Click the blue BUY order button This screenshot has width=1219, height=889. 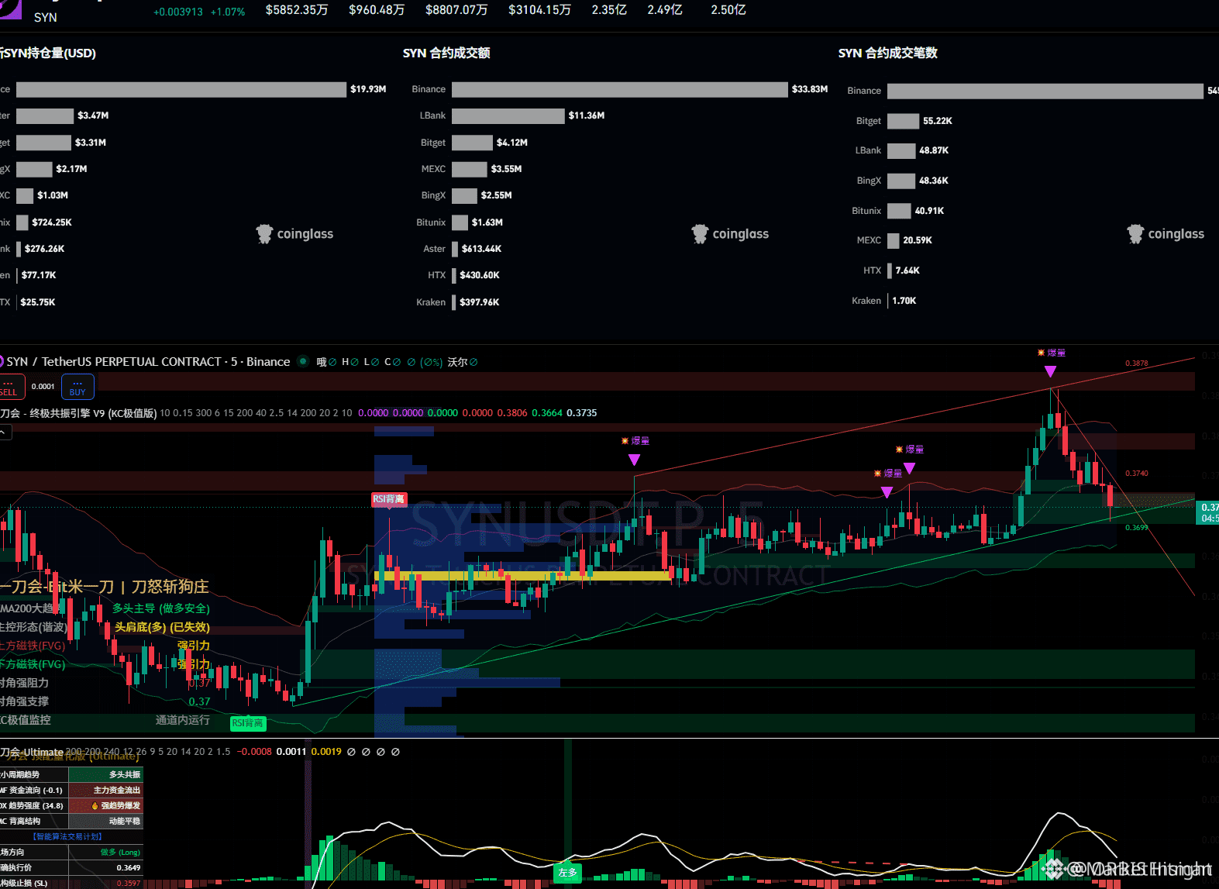click(77, 386)
